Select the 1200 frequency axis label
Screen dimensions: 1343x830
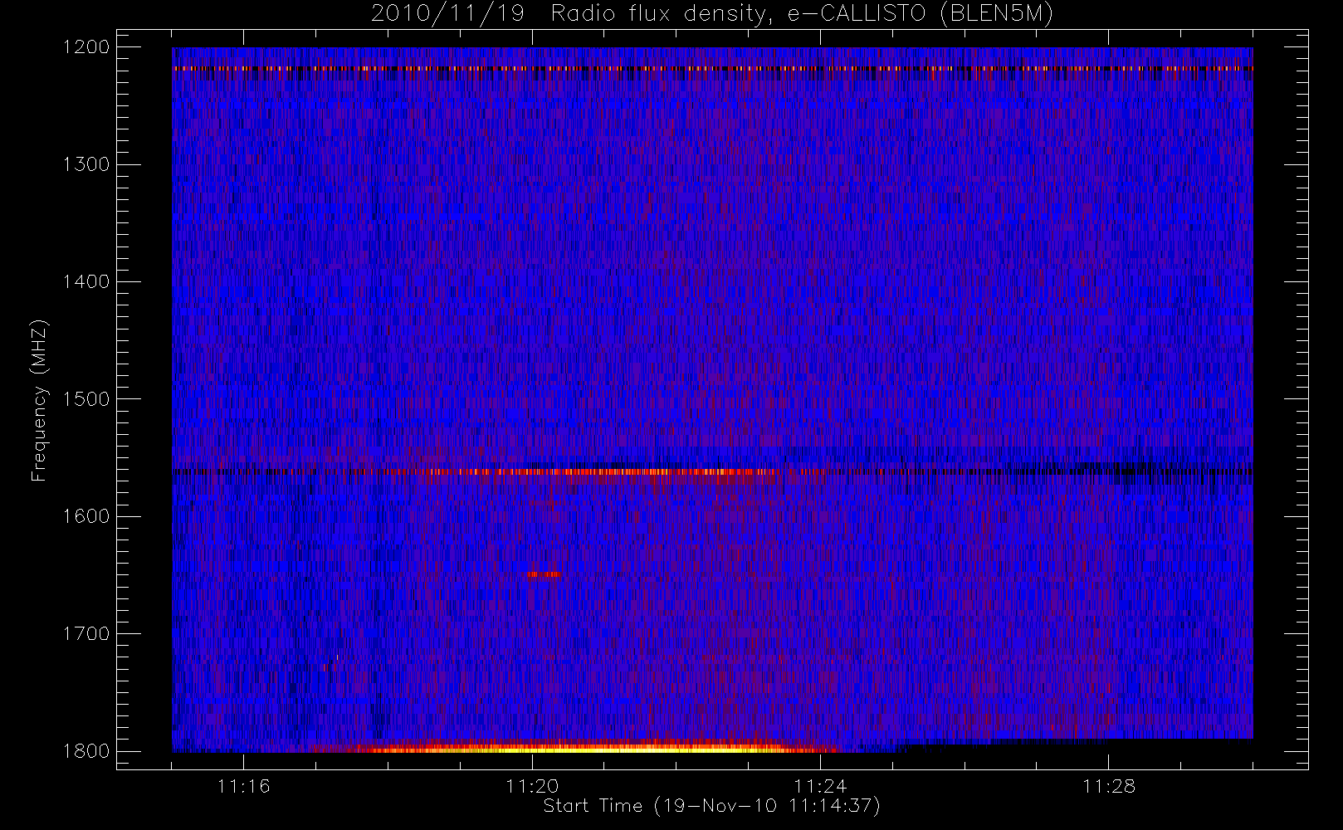click(86, 47)
